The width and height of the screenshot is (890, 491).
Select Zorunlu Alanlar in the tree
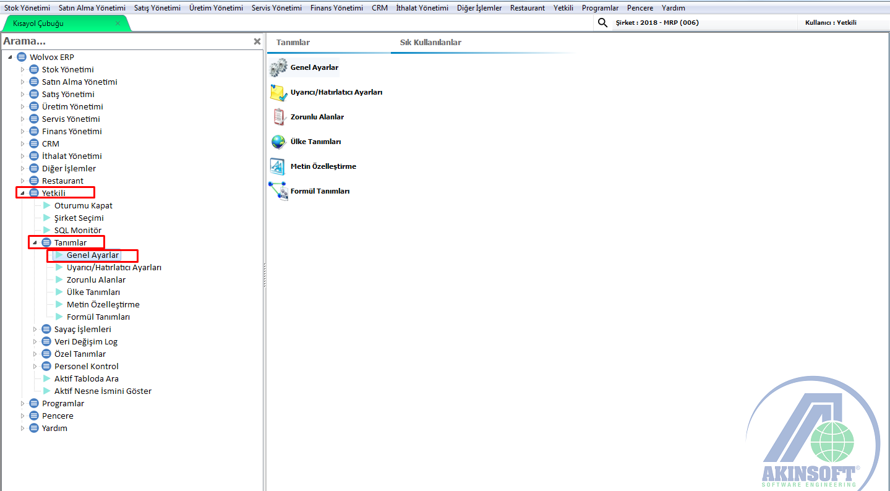(x=96, y=280)
